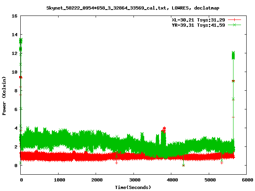Click y-axis tick label 16

click(14, 16)
